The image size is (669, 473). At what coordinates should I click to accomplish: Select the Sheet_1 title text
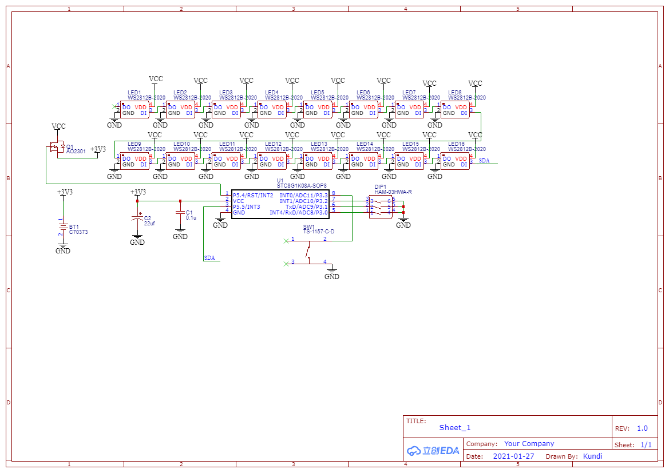tap(455, 427)
